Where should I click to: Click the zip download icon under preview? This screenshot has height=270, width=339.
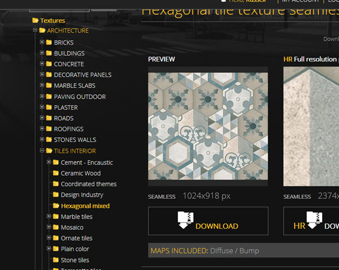(185, 219)
